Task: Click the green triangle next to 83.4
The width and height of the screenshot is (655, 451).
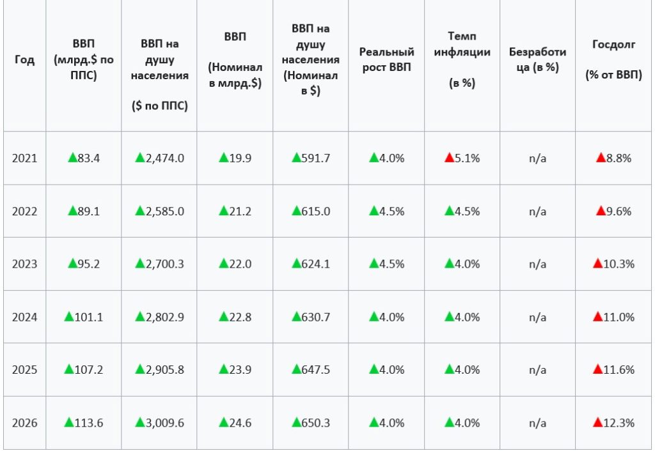Action: tap(73, 158)
